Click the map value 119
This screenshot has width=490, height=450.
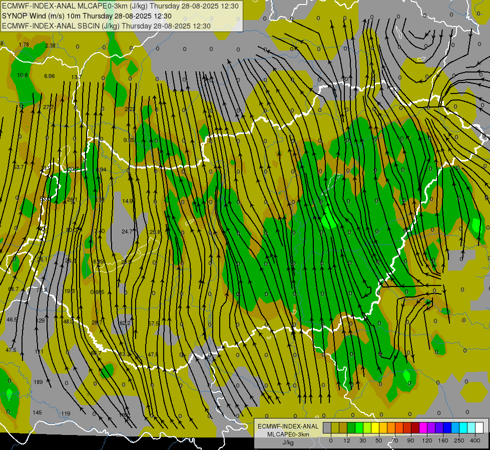(x=66, y=414)
